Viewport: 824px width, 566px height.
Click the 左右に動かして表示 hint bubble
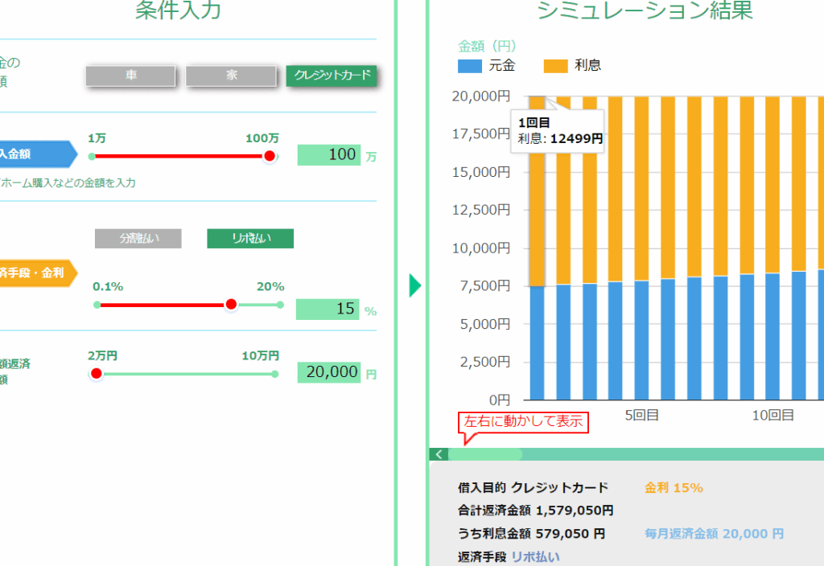[x=523, y=423]
